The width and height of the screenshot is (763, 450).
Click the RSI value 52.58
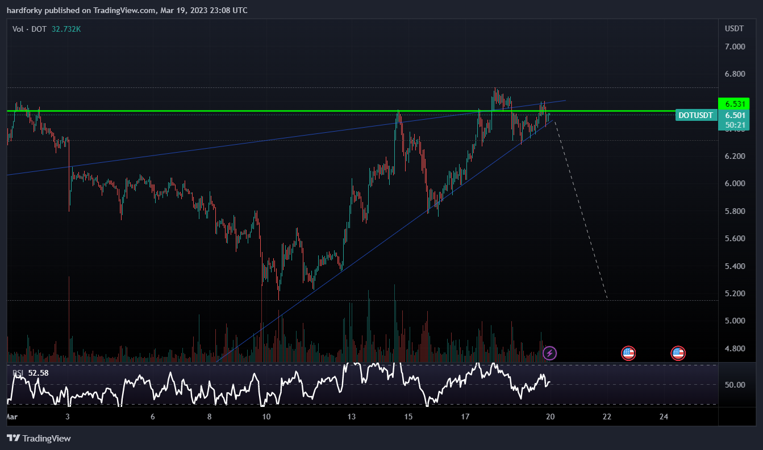point(37,373)
